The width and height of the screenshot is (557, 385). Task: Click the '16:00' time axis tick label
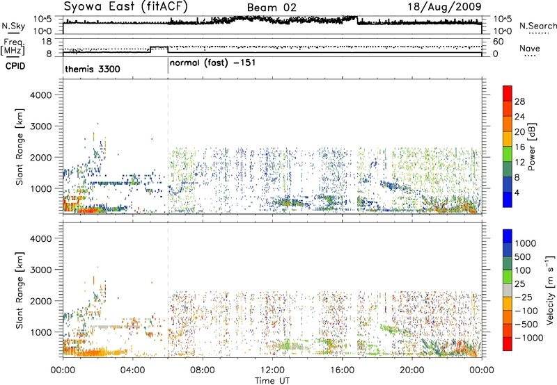click(x=342, y=370)
